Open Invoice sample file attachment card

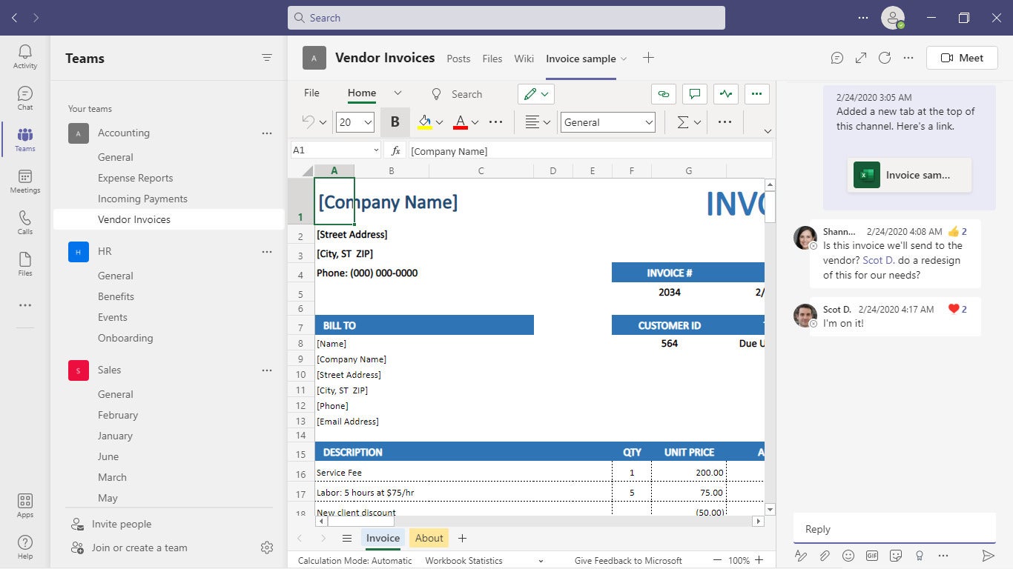(909, 175)
